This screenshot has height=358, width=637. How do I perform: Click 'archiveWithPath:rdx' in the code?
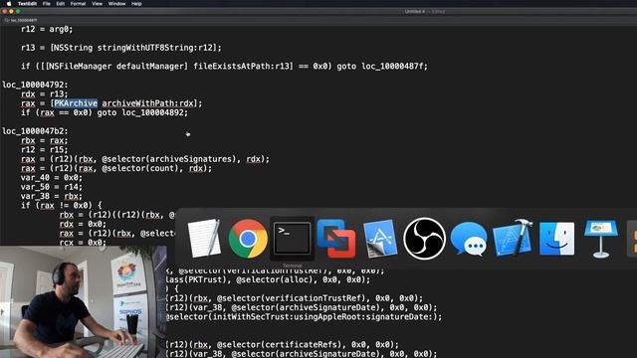tap(149, 103)
